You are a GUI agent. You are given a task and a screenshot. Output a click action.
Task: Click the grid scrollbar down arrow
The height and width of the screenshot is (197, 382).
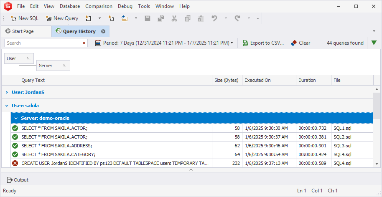pos(377,164)
